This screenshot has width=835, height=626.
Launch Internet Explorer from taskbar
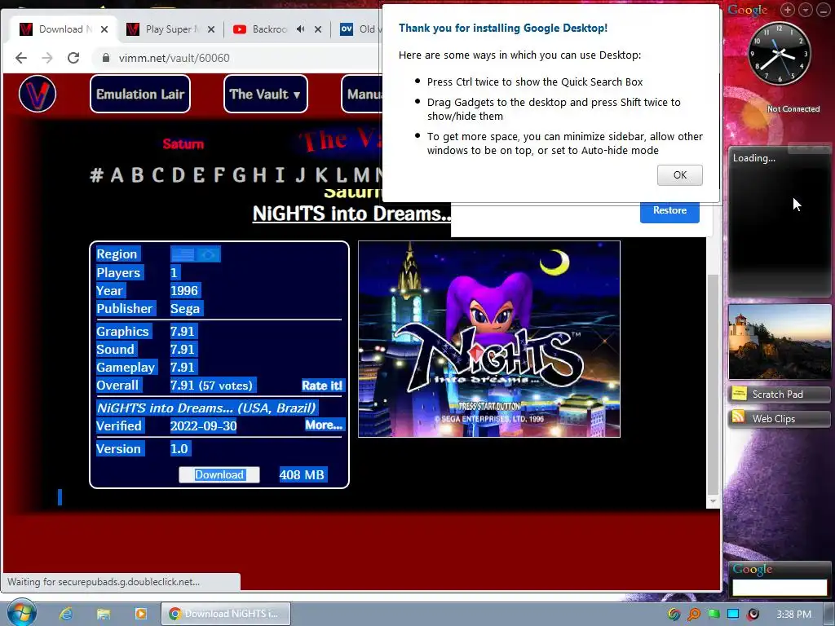(65, 614)
